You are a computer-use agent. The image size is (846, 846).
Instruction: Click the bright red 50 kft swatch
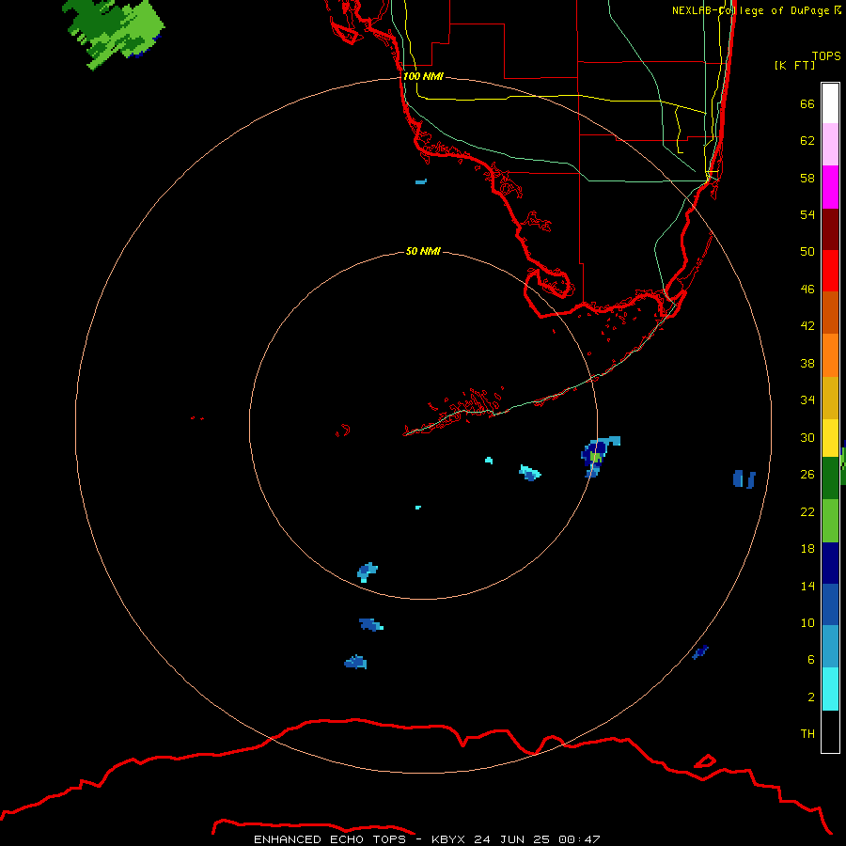pyautogui.click(x=830, y=271)
